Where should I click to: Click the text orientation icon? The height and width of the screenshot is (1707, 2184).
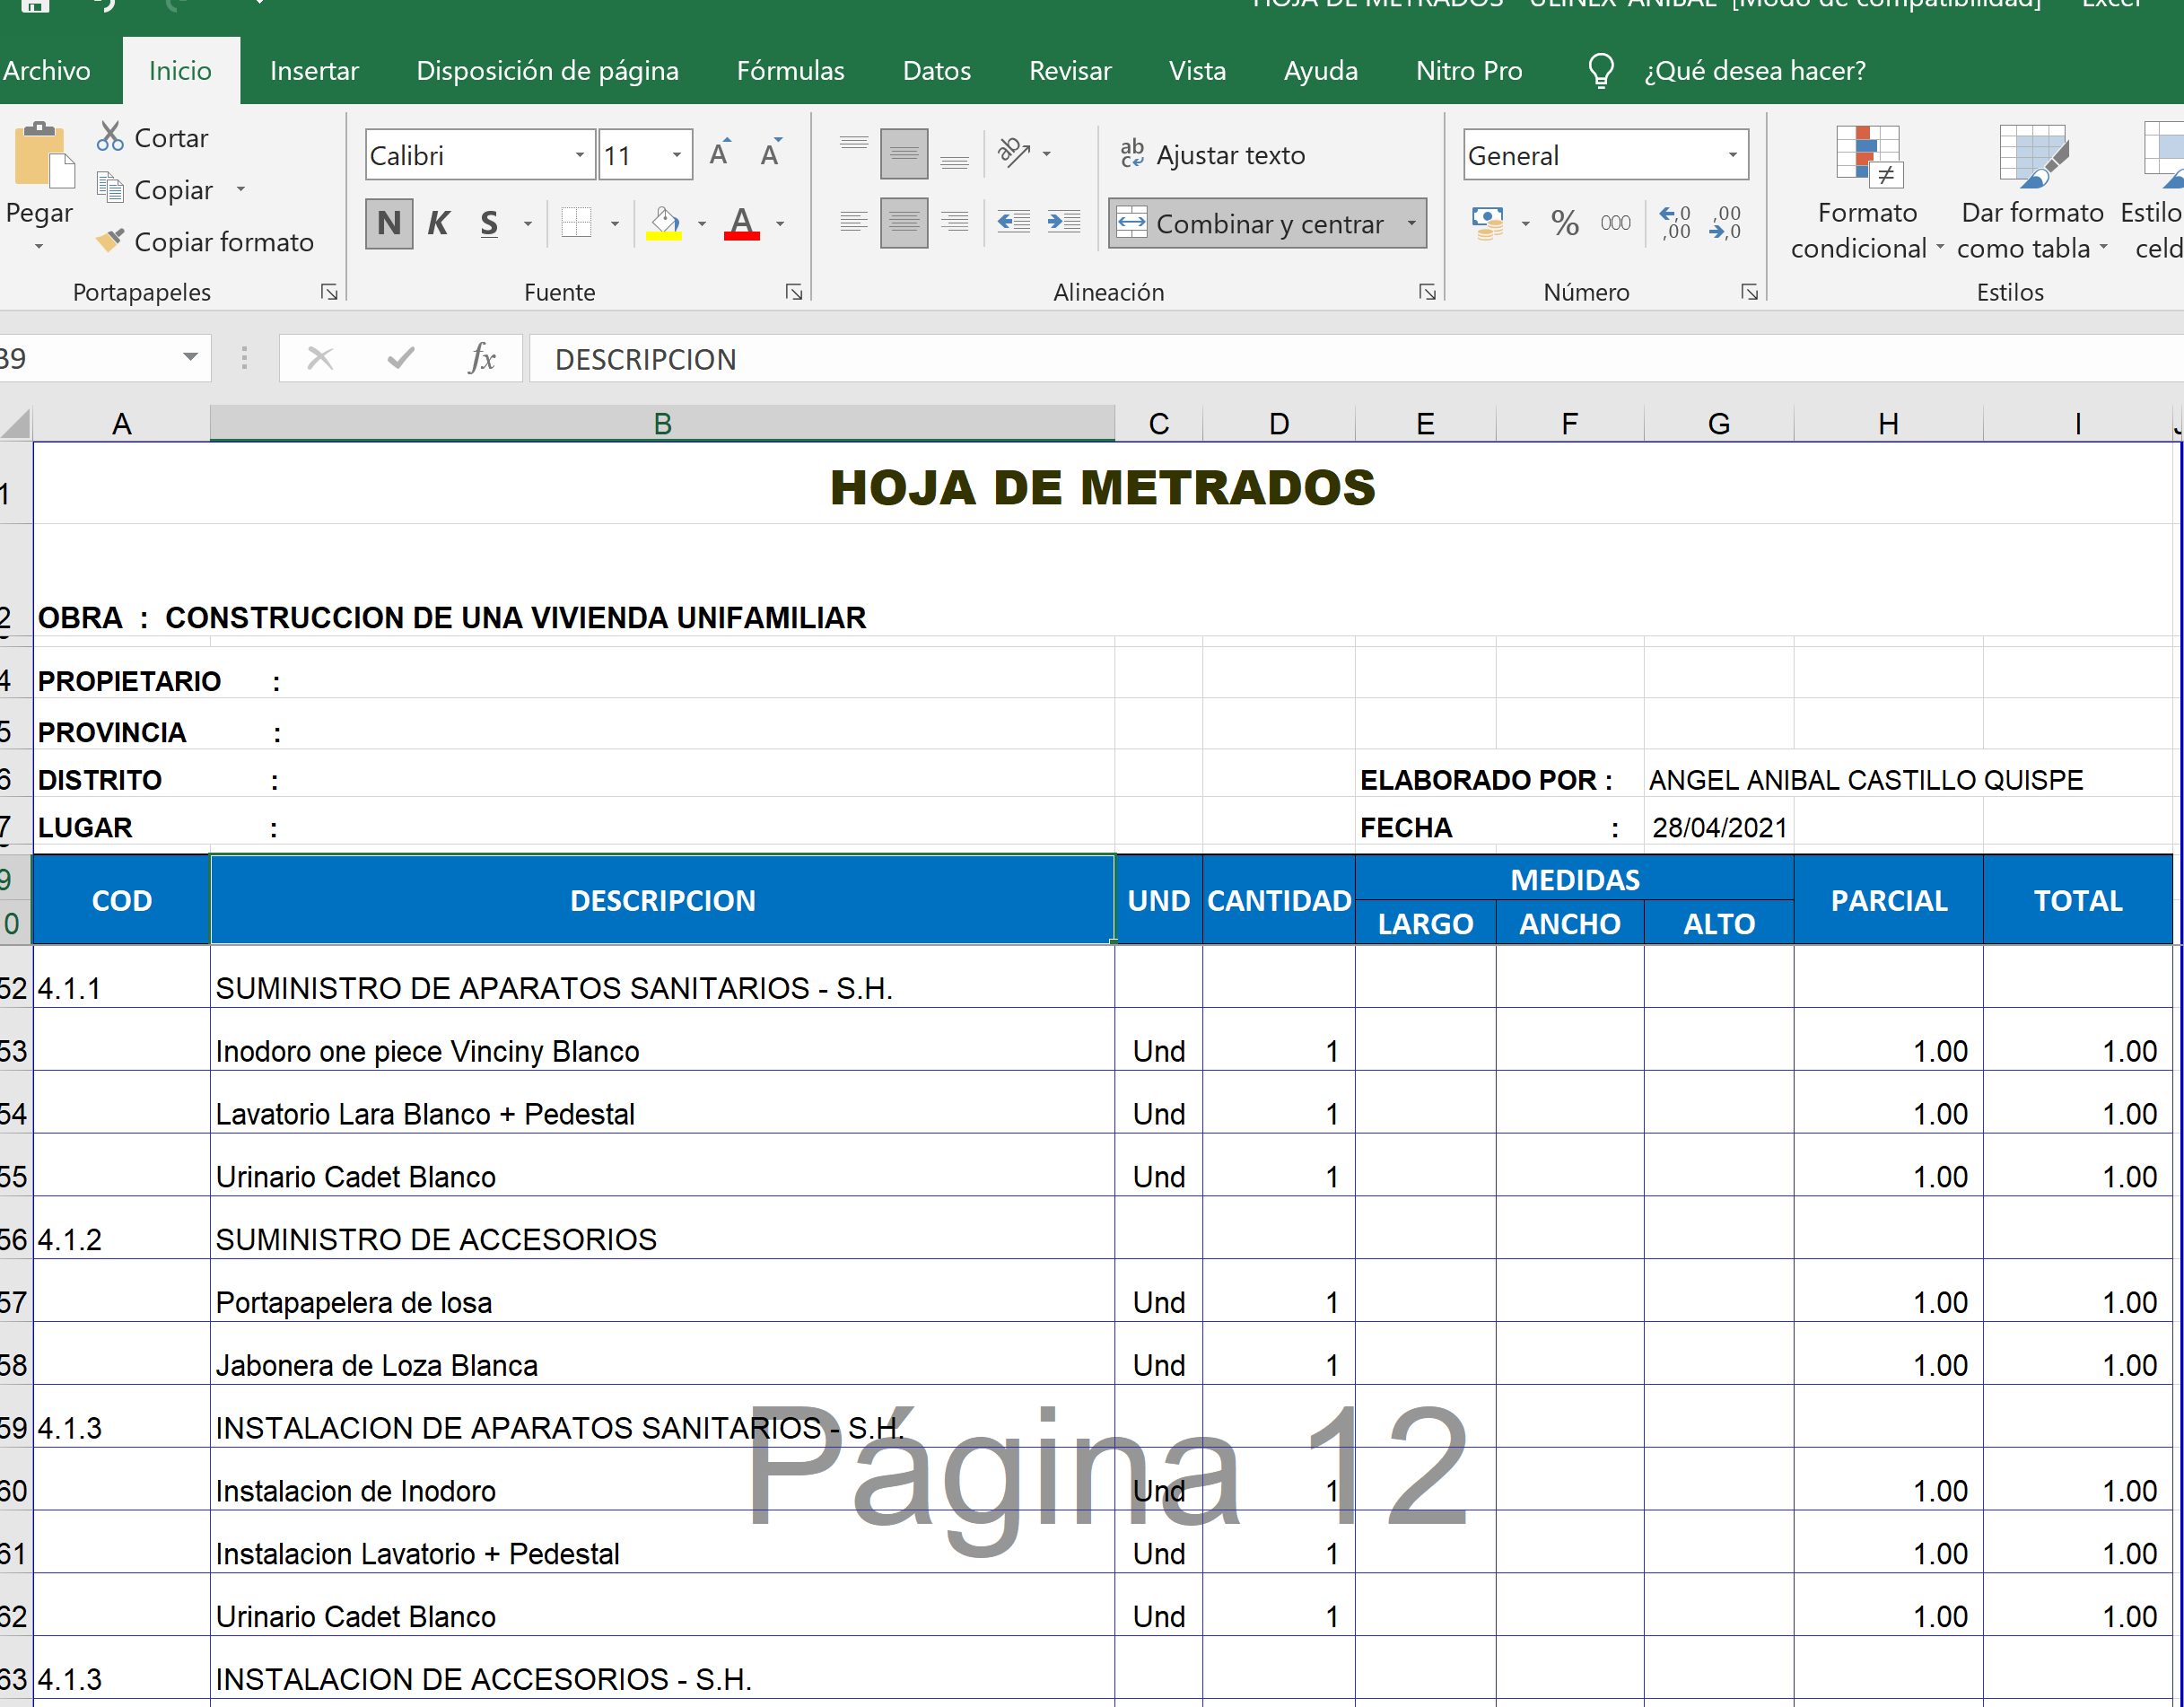point(1014,153)
